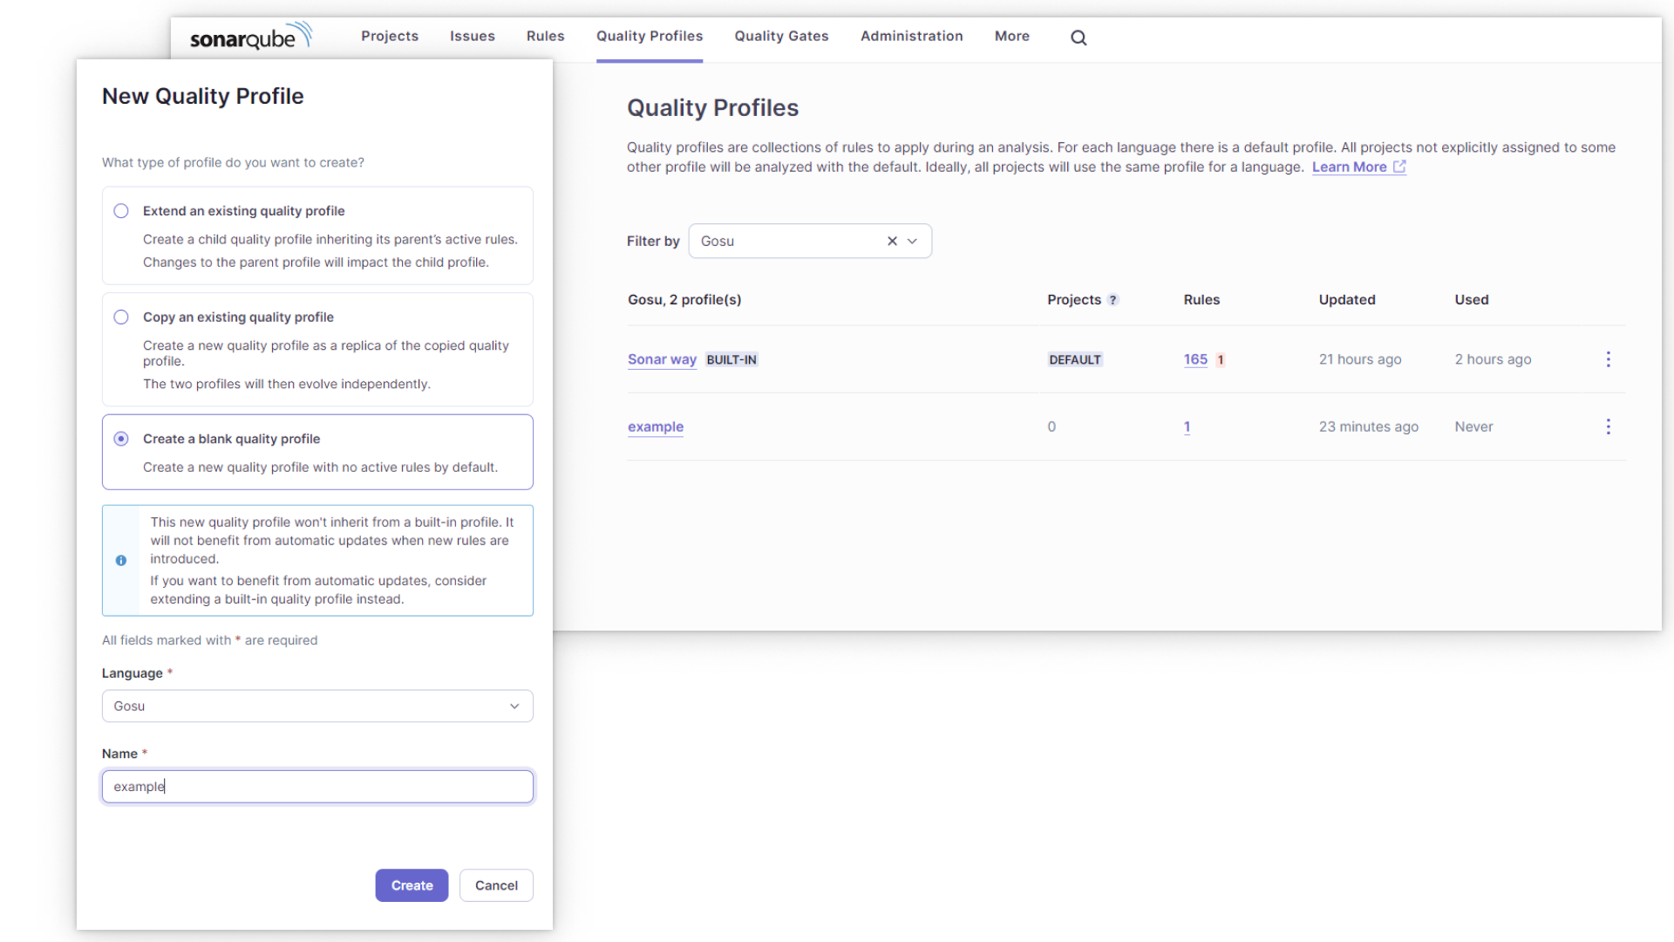Click the Create button
This screenshot has height=942, width=1674.
point(412,885)
